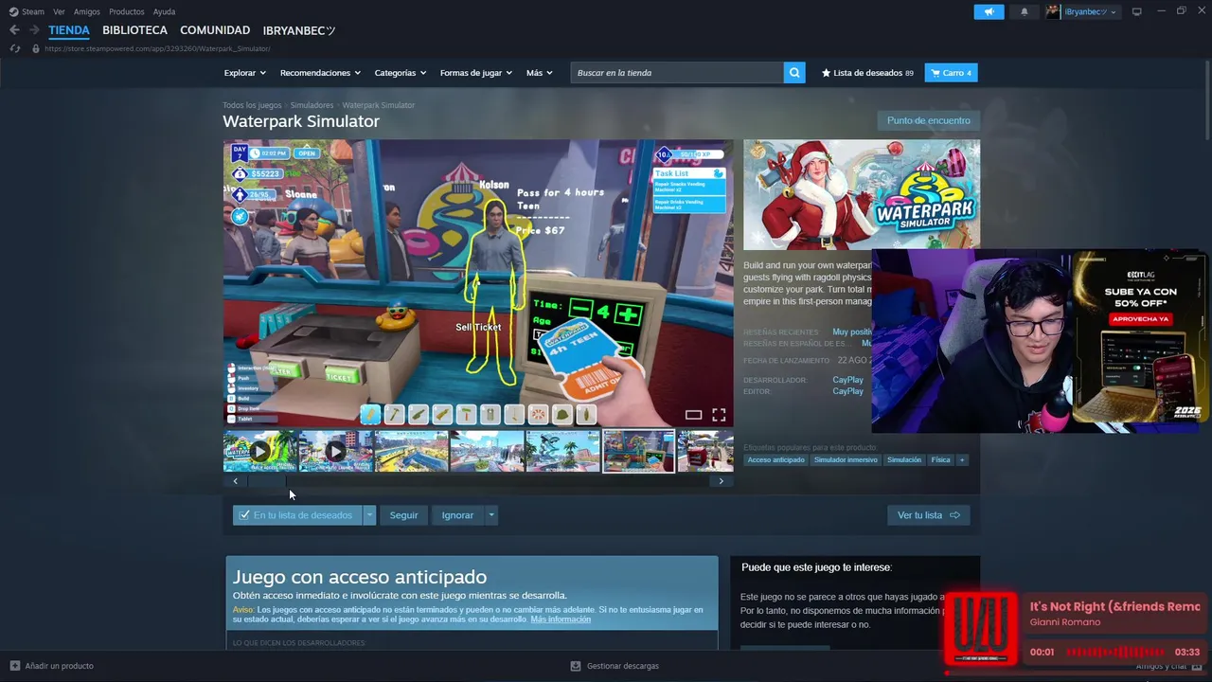Open the Steam announcements megaphone button
The height and width of the screenshot is (682, 1212).
pos(989,11)
